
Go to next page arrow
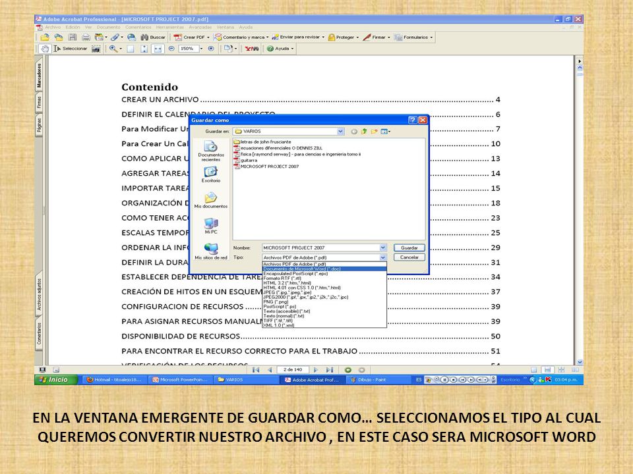(316, 370)
